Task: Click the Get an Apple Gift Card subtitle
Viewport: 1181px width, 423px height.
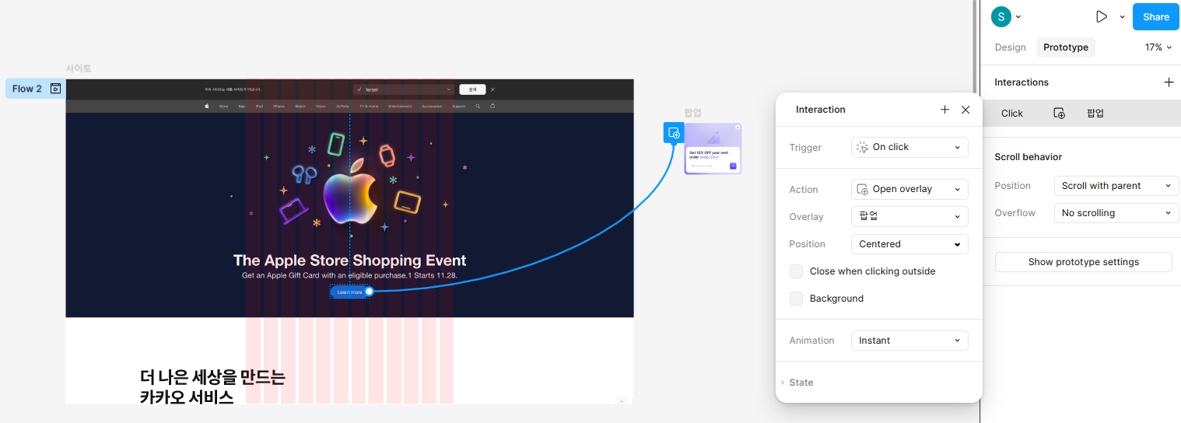Action: 349,275
